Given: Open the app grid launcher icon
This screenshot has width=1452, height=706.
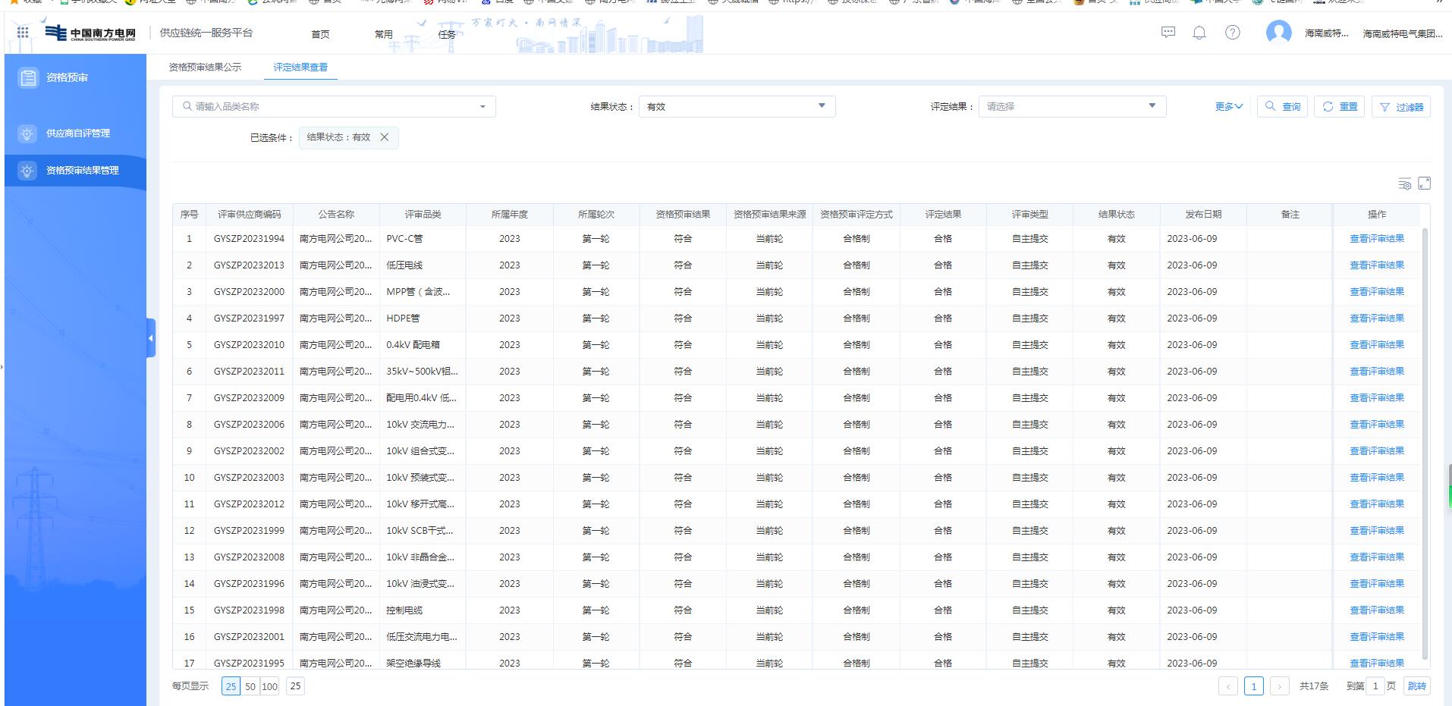Looking at the screenshot, I should coord(23,33).
